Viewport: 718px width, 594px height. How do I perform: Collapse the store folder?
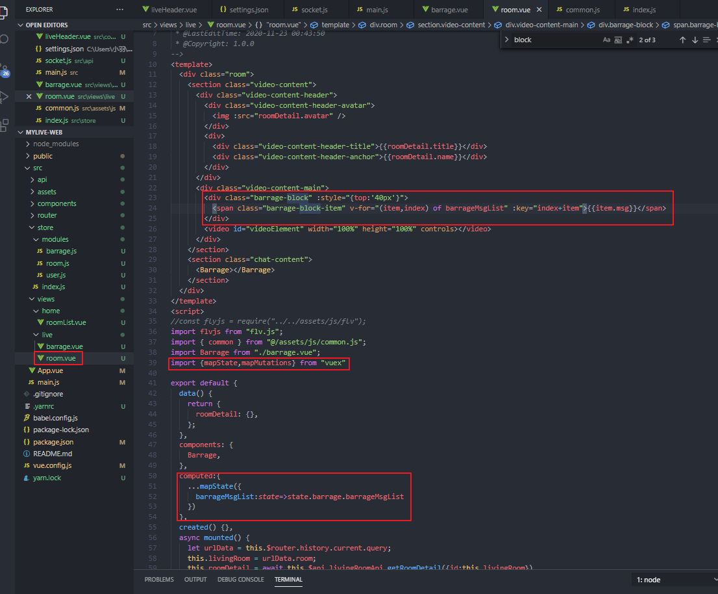pos(45,227)
